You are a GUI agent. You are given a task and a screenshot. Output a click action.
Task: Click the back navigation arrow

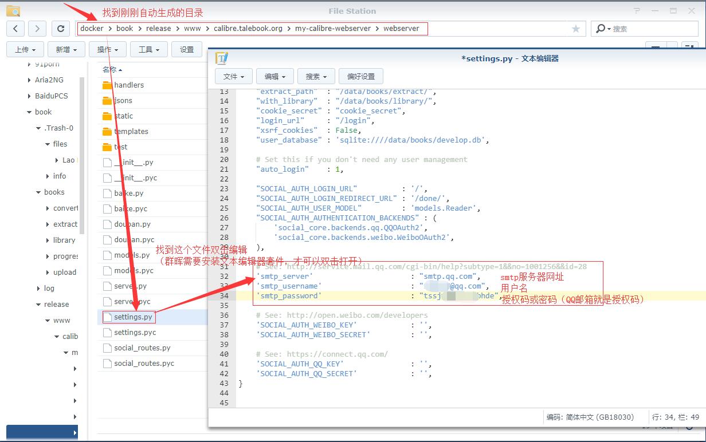[15, 29]
